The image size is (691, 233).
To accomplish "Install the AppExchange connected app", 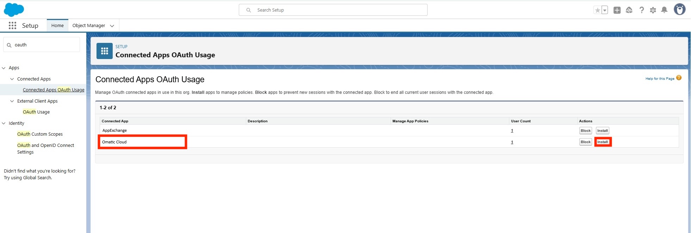I will [x=603, y=131].
